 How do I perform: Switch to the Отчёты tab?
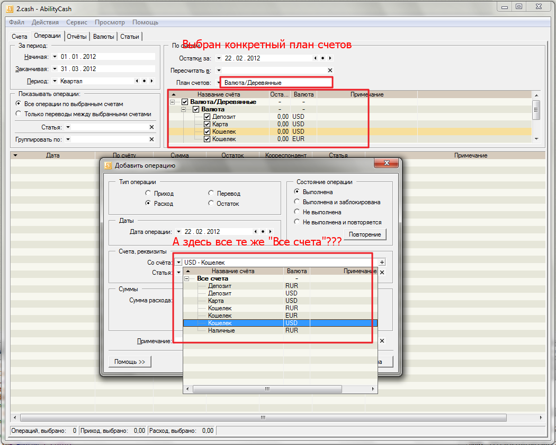[x=77, y=37]
